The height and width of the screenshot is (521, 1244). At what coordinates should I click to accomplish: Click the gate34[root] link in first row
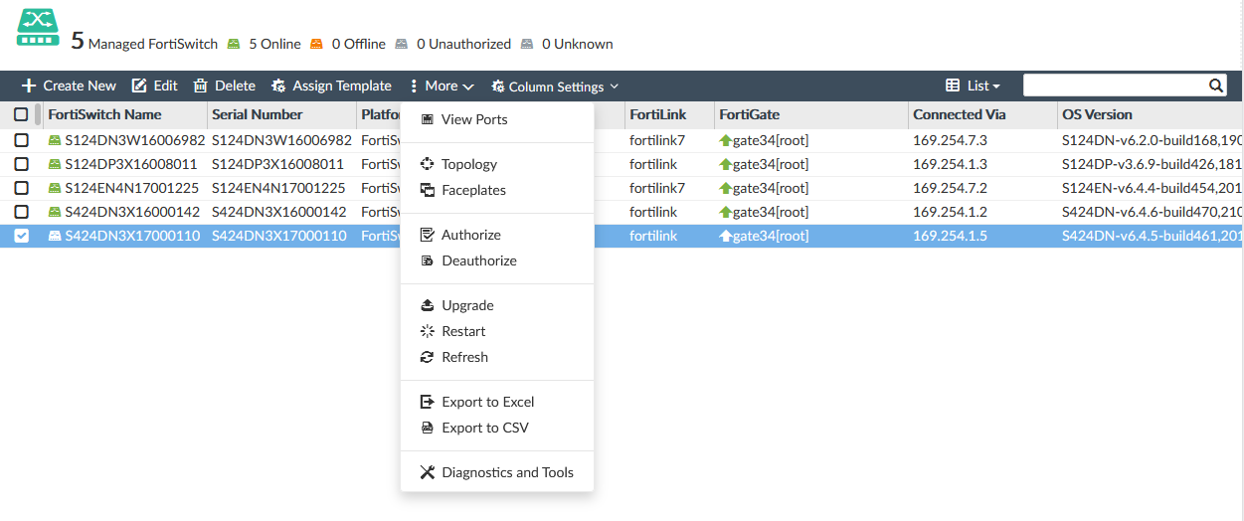point(770,141)
